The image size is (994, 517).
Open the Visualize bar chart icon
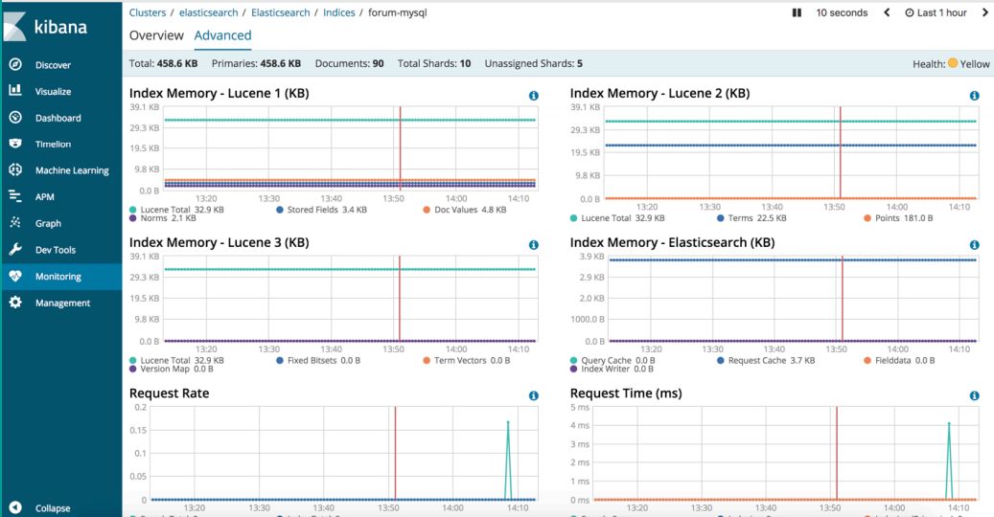pos(16,91)
